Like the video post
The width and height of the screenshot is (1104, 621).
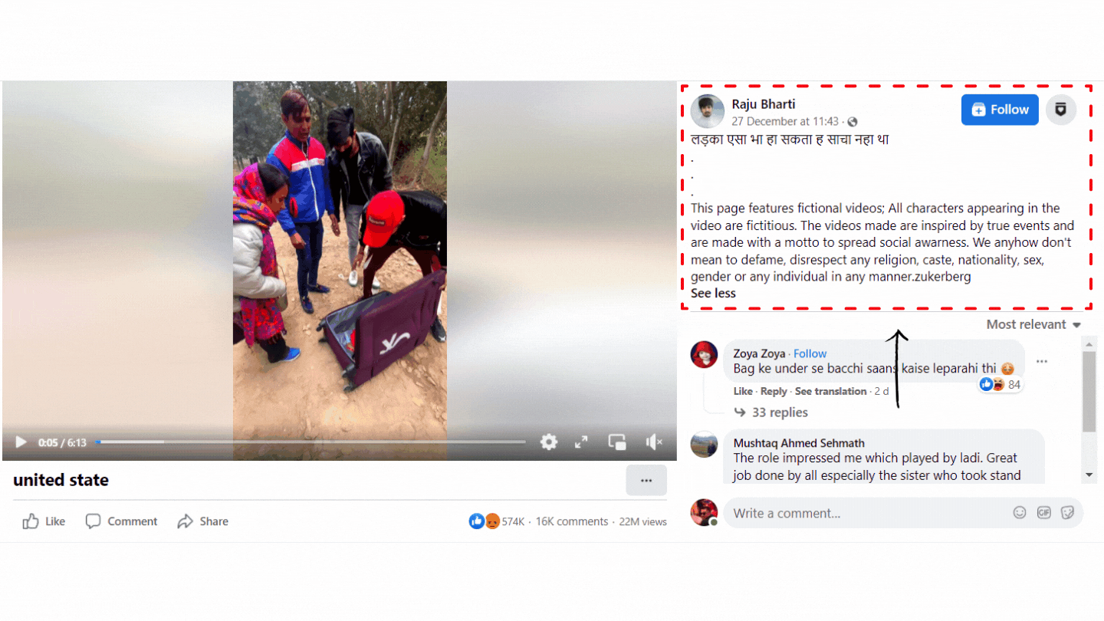pos(44,521)
